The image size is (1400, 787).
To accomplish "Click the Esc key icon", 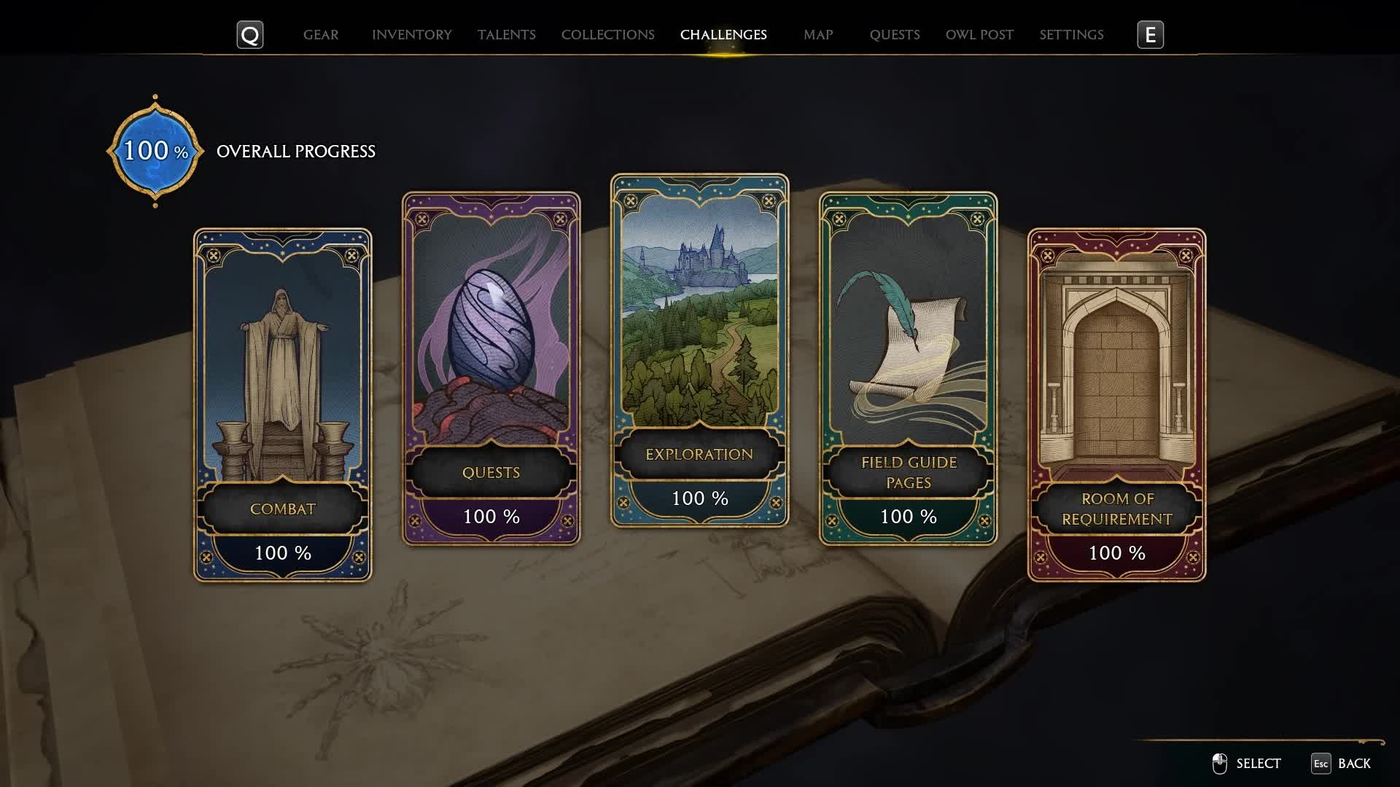I will 1321,764.
